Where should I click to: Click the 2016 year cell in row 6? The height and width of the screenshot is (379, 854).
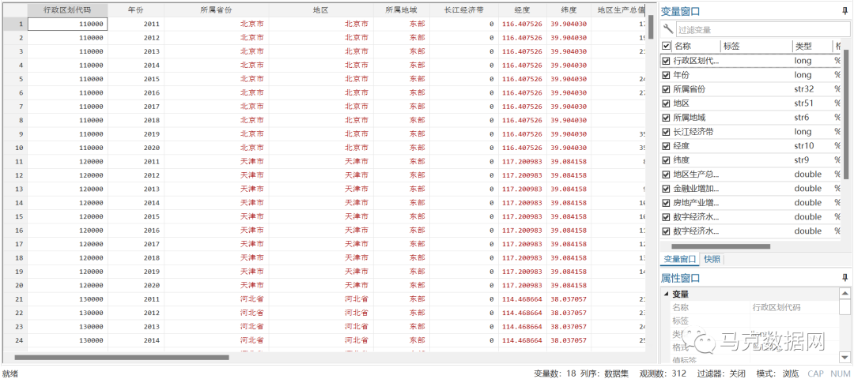point(136,92)
